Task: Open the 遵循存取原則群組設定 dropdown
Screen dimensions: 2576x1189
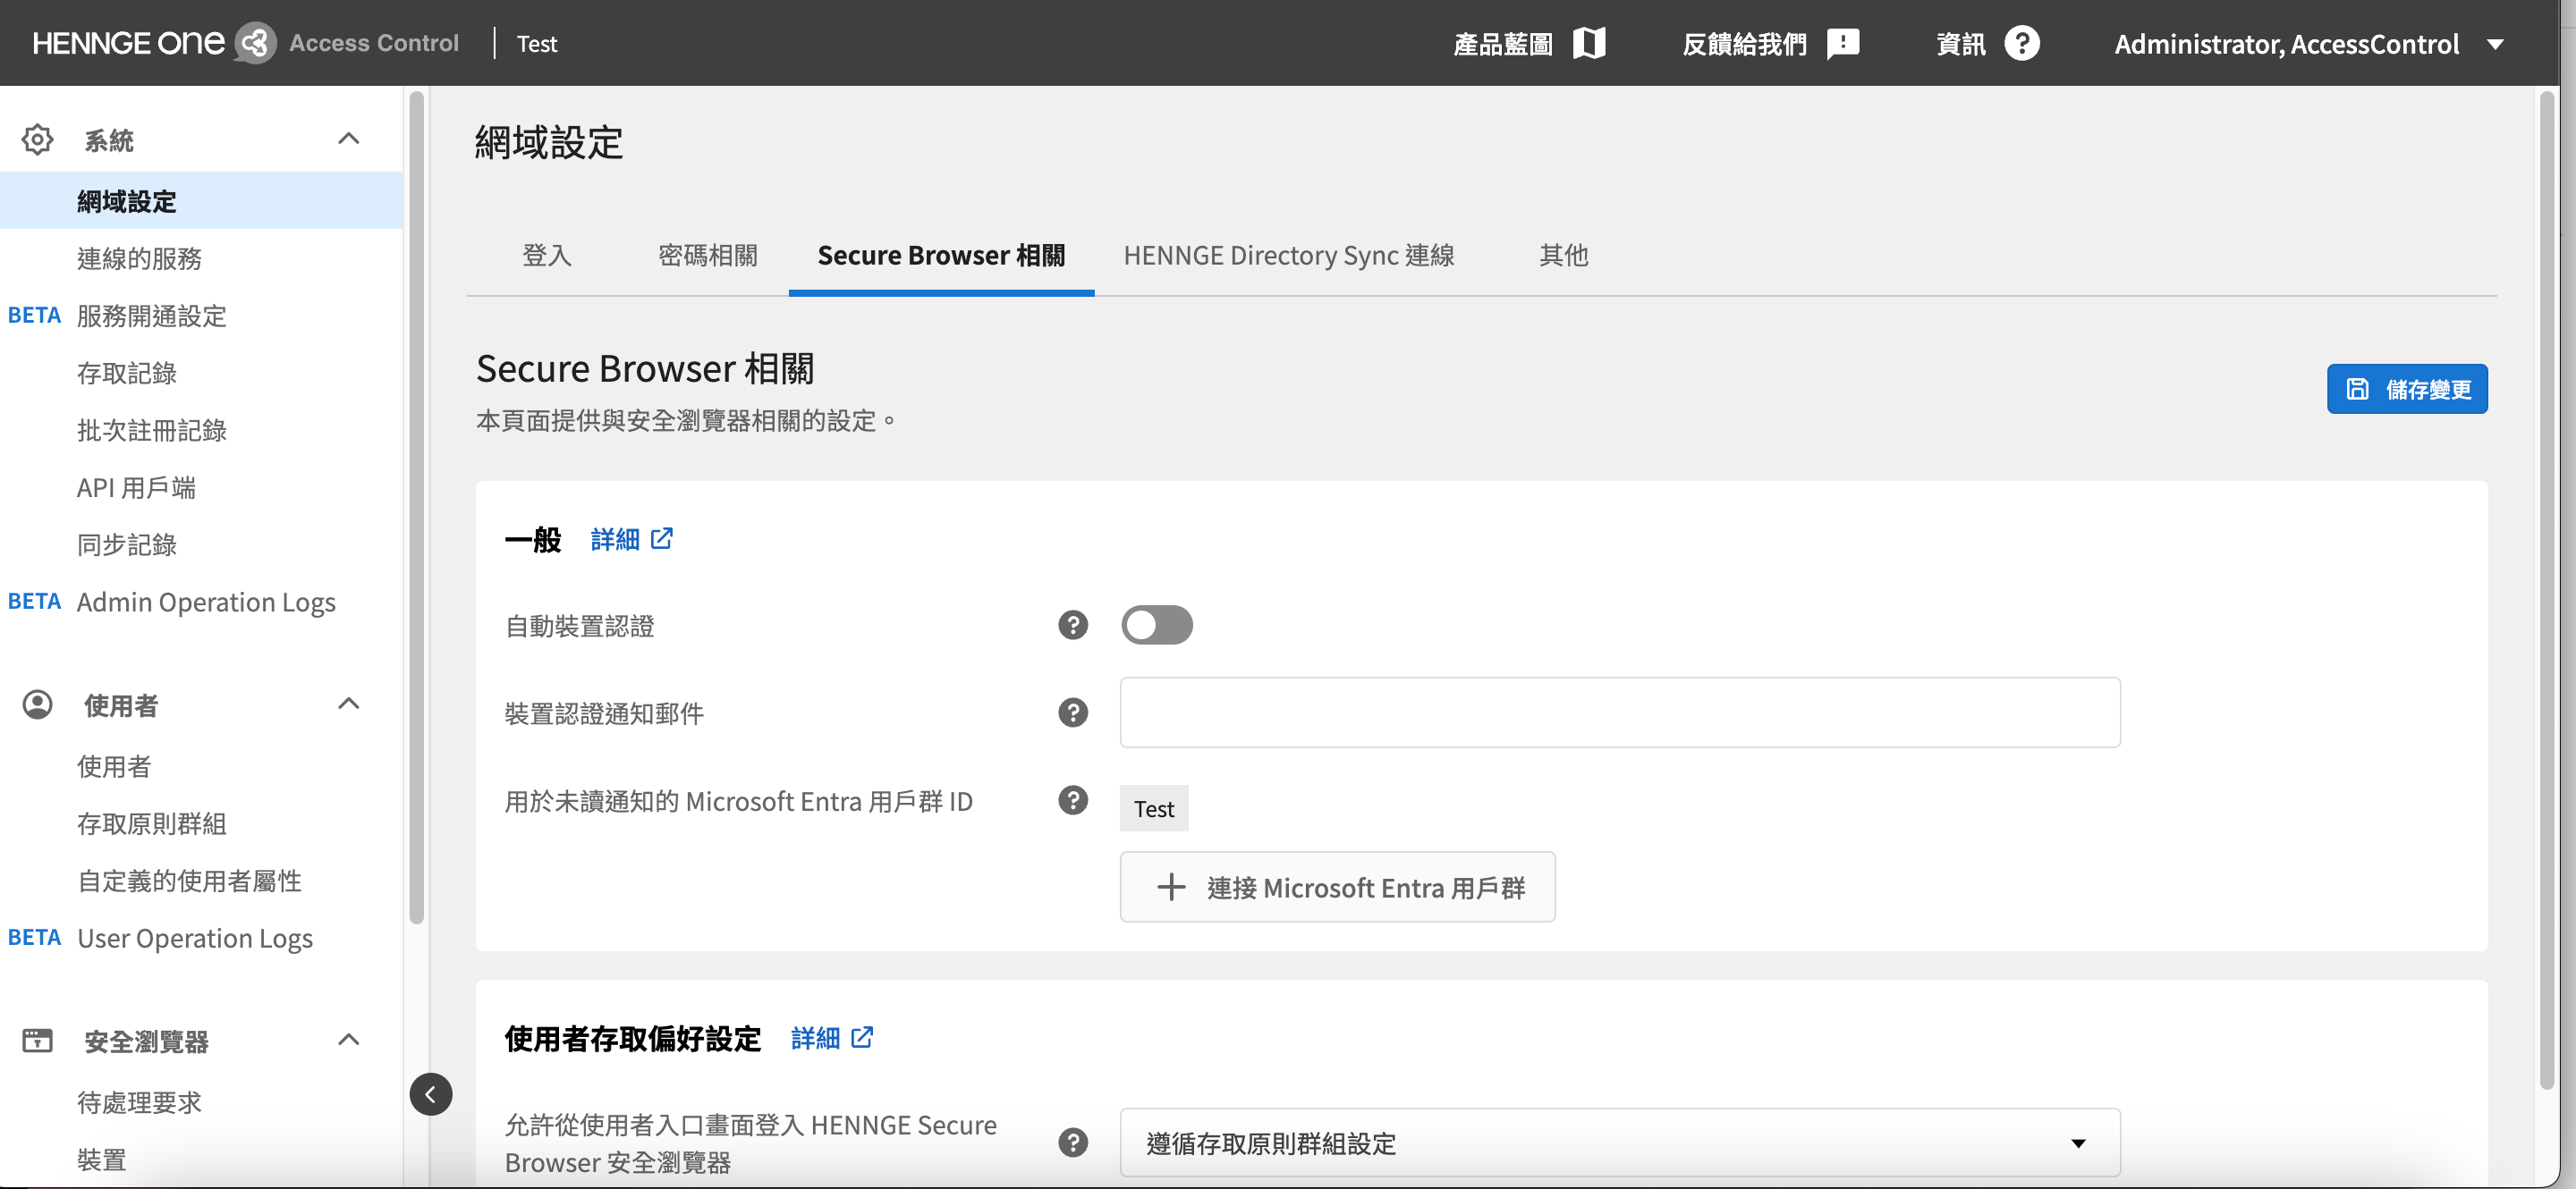Action: point(1619,1142)
